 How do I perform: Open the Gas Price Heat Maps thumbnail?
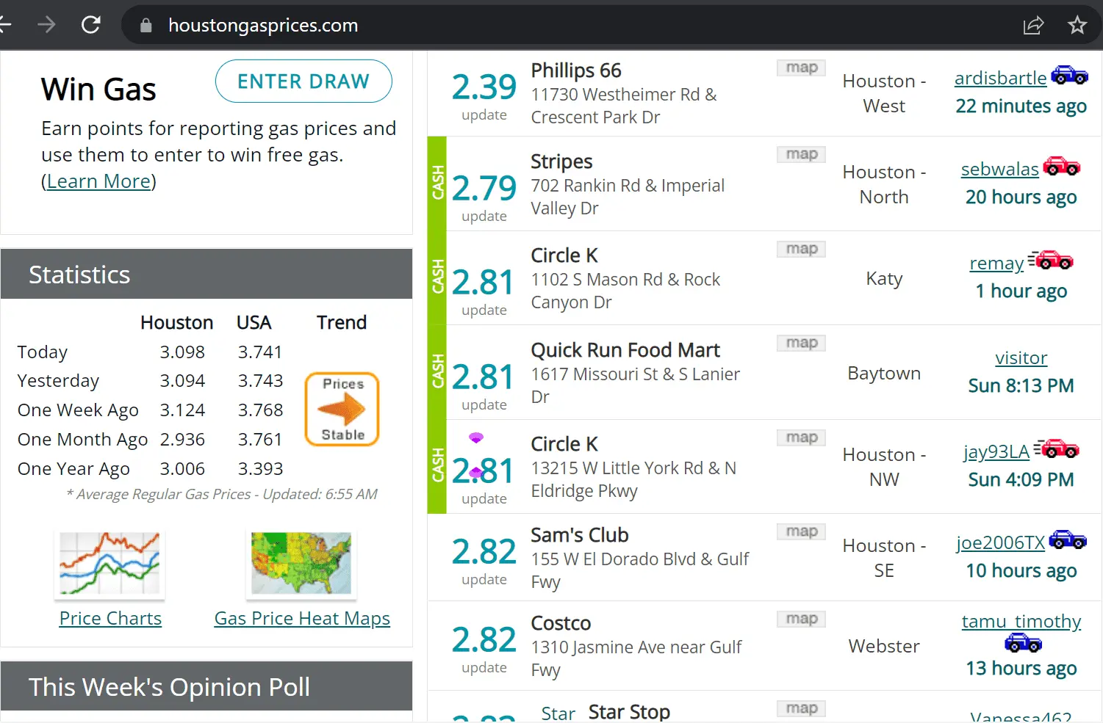(301, 563)
